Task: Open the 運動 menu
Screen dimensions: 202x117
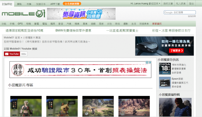Action: coord(126,24)
